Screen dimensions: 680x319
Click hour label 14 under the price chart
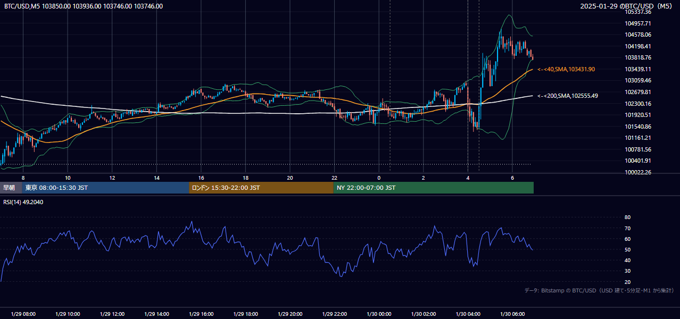pos(156,178)
